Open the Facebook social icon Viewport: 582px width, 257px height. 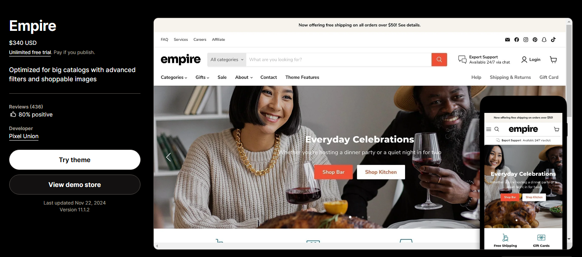coord(517,40)
